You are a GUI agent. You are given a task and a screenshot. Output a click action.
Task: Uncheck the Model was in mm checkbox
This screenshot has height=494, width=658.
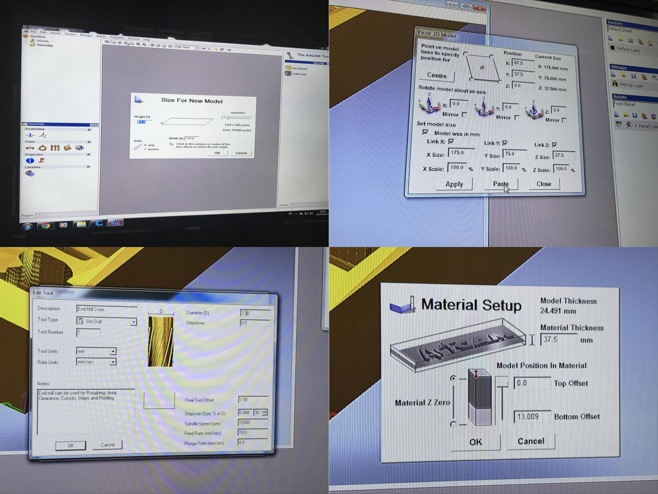point(425,132)
